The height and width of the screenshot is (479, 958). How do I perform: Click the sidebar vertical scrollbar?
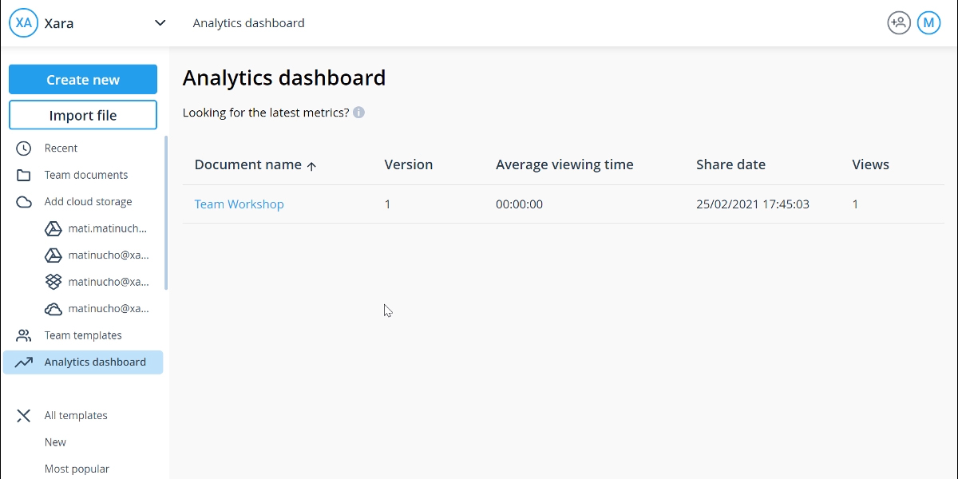click(x=166, y=213)
